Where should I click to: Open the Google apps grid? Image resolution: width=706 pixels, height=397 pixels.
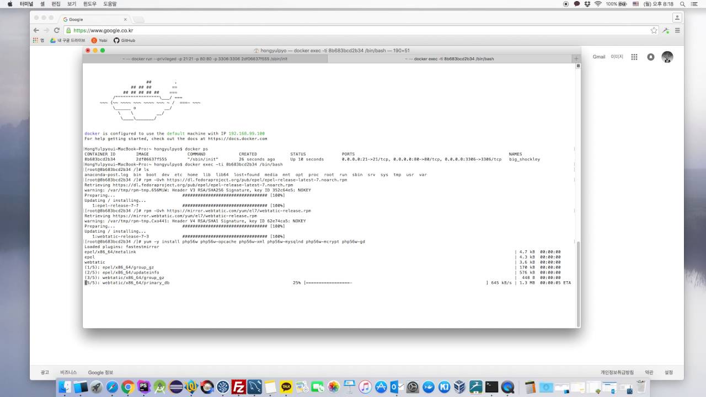(634, 57)
